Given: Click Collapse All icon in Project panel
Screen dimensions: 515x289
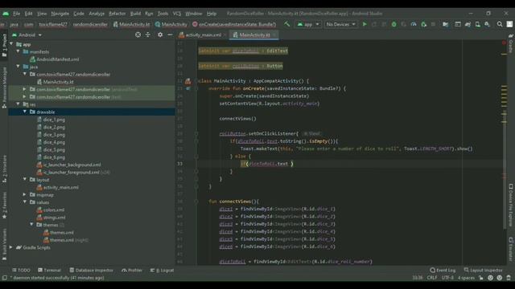Looking at the screenshot, I should click(x=148, y=35).
